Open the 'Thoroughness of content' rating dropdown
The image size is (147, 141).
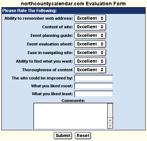(x=90, y=70)
